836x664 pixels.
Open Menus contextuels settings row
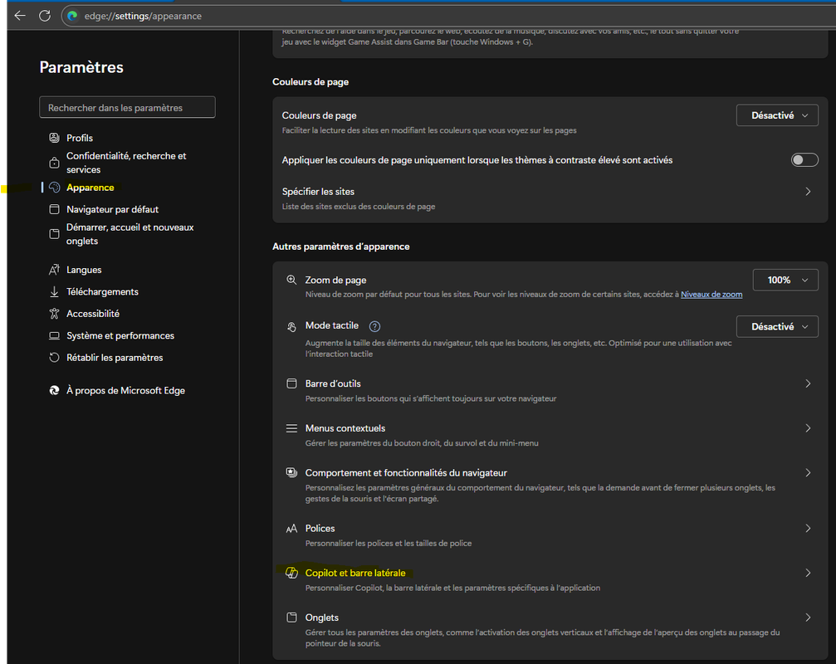point(550,435)
